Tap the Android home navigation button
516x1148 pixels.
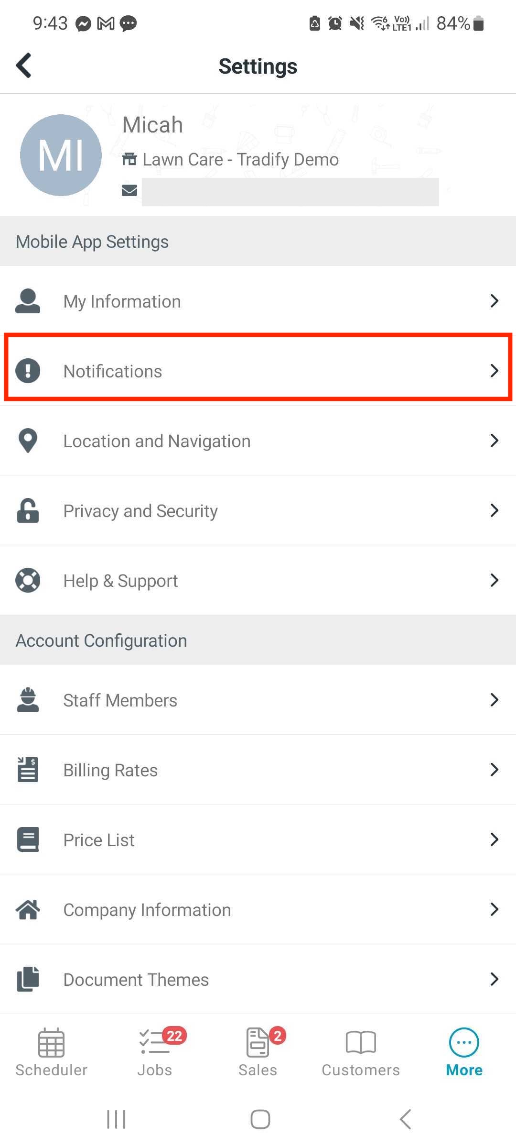coord(260,1119)
